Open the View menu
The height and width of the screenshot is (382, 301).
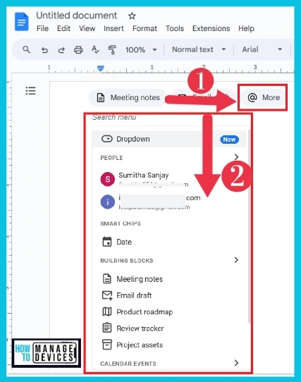pos(87,28)
